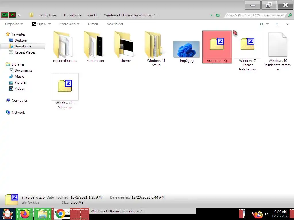Viewport: 294px width, 220px height.
Task: Select the img0.jpg thumbnail
Action: point(187,50)
